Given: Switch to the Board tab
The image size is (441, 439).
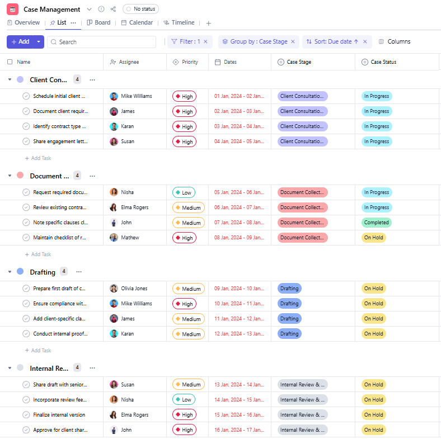Looking at the screenshot, I should pos(98,23).
